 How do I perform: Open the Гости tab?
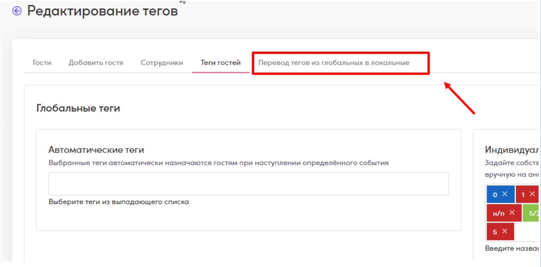pos(42,63)
